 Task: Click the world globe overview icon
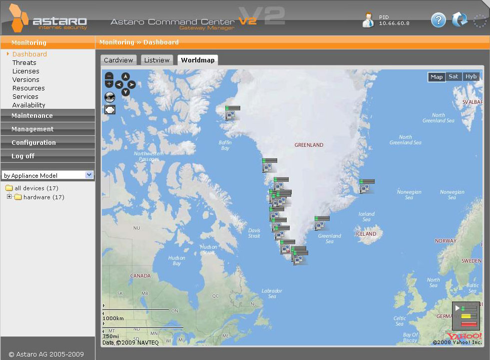click(110, 96)
